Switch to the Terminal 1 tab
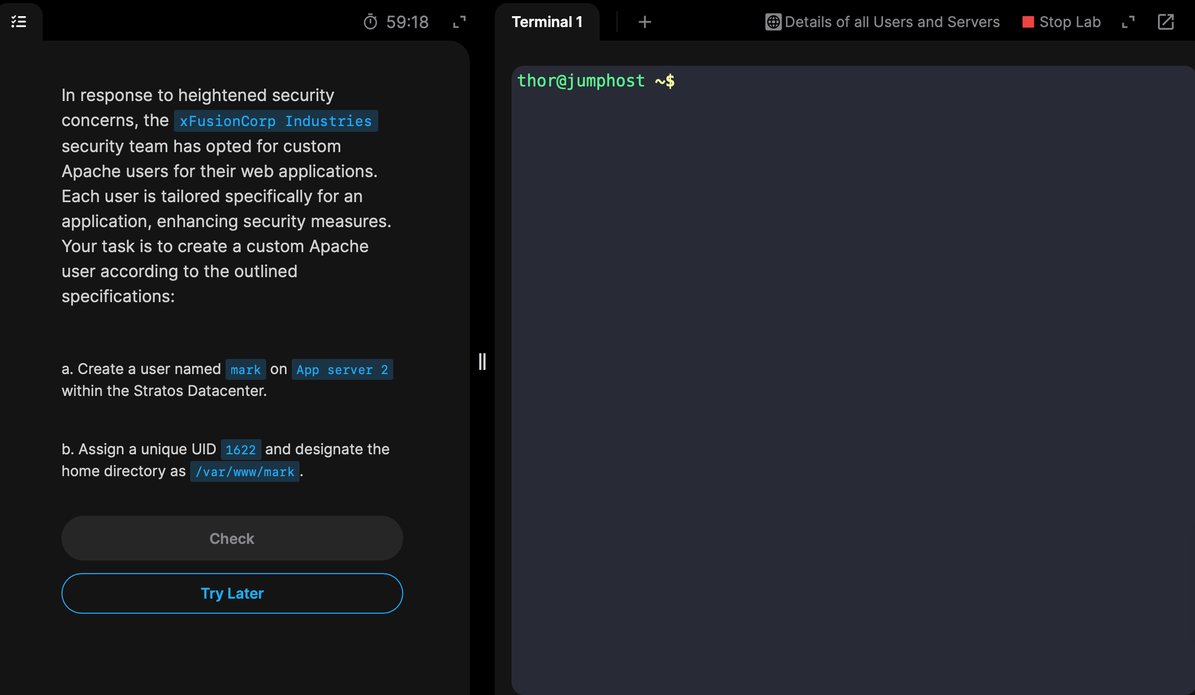 pos(547,22)
